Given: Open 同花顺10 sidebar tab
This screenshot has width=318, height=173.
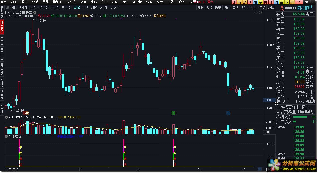Looking at the screenshot, I should click(x=2, y=55).
